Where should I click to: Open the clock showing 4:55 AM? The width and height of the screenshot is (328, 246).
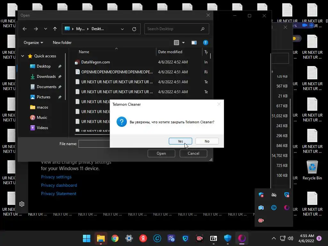pos(306,238)
